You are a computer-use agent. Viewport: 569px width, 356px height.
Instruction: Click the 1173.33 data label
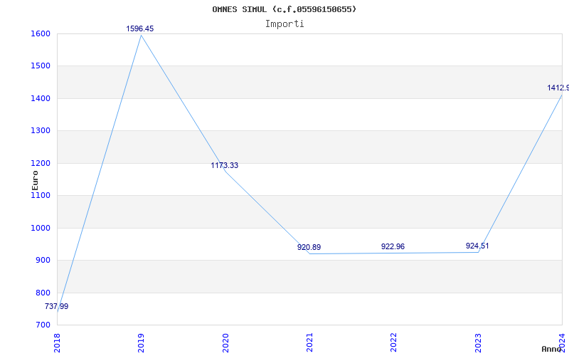[x=225, y=165]
